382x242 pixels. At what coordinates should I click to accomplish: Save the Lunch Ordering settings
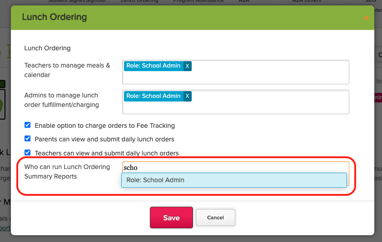tap(171, 218)
